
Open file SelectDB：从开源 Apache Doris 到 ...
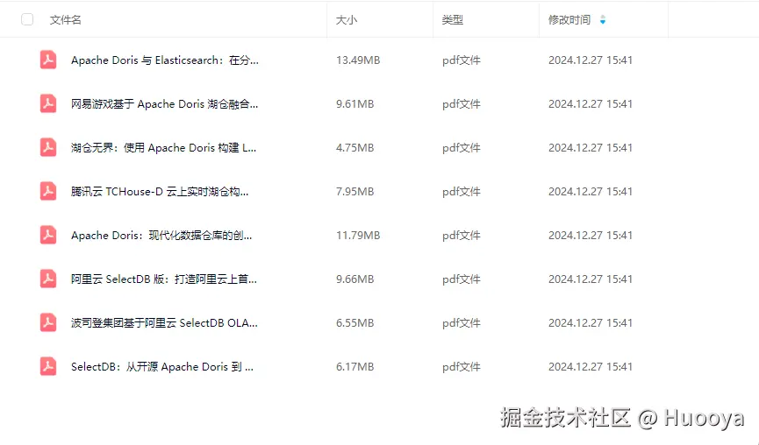(162, 367)
